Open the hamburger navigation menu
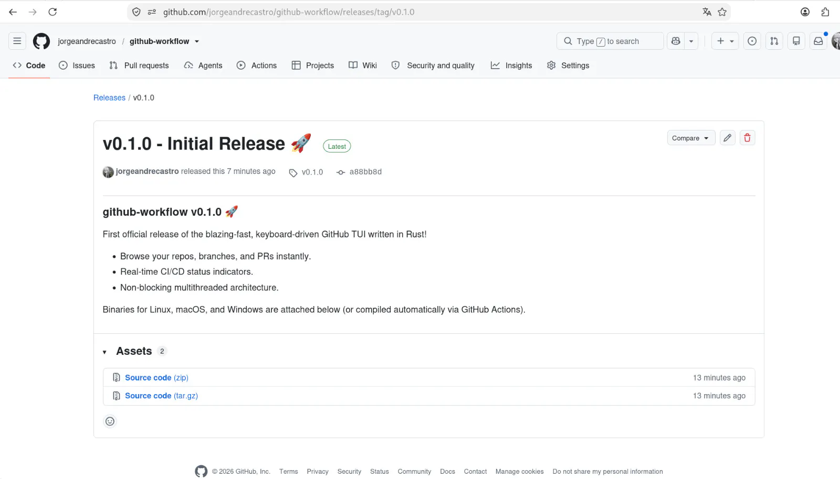840x479 pixels. click(17, 41)
